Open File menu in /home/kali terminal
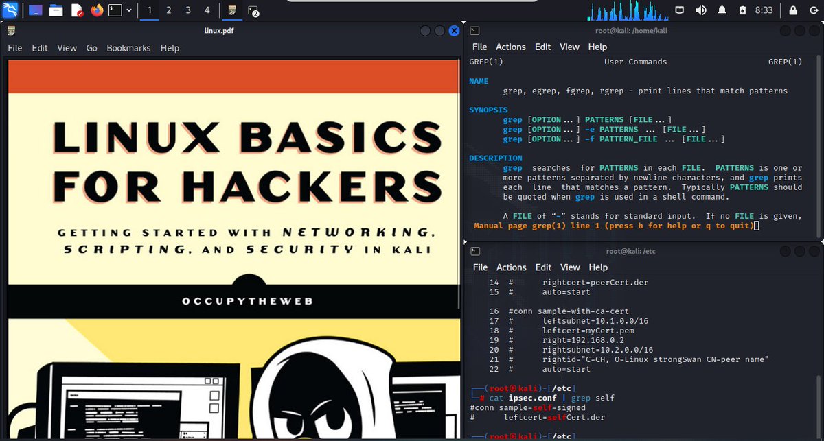This screenshot has height=441, width=824. click(x=480, y=47)
